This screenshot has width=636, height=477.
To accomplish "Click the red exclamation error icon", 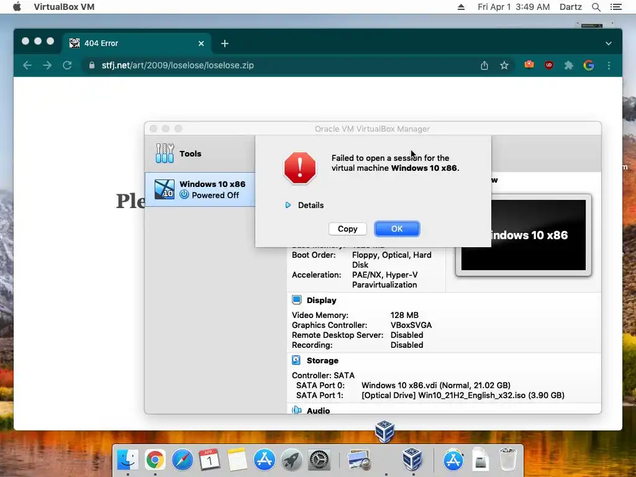I will 300,168.
